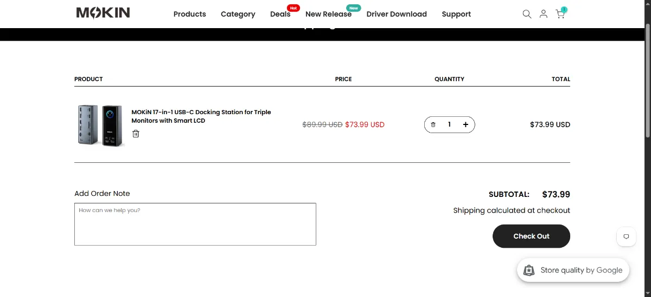Click trash icon inside quantity selector
Image resolution: width=651 pixels, height=297 pixels.
tap(433, 124)
